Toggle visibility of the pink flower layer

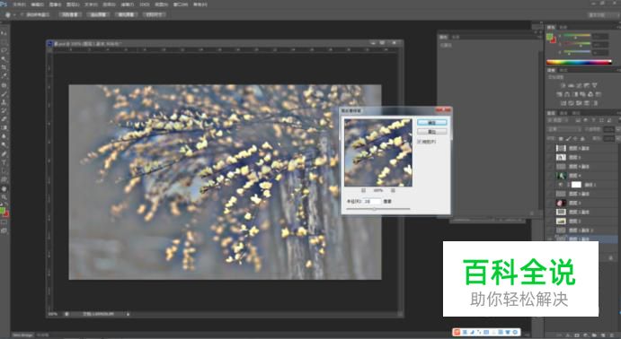pos(550,203)
